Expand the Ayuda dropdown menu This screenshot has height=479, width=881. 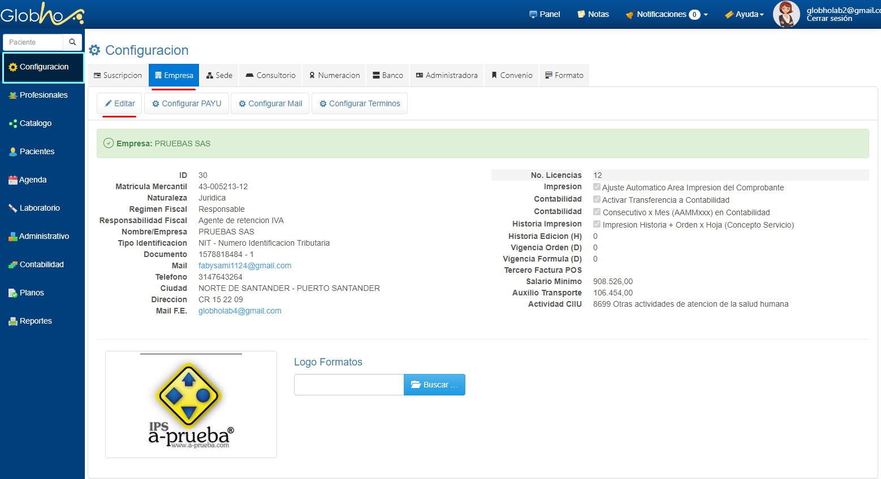click(x=745, y=14)
